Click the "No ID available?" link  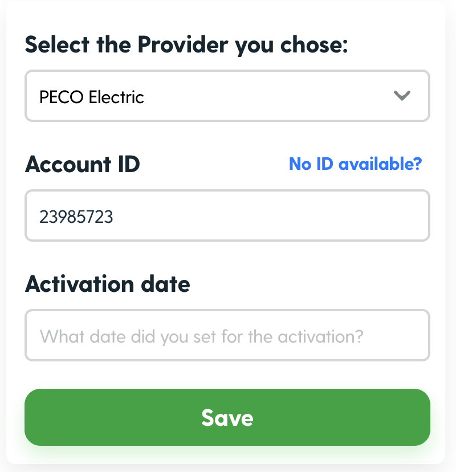tap(355, 164)
